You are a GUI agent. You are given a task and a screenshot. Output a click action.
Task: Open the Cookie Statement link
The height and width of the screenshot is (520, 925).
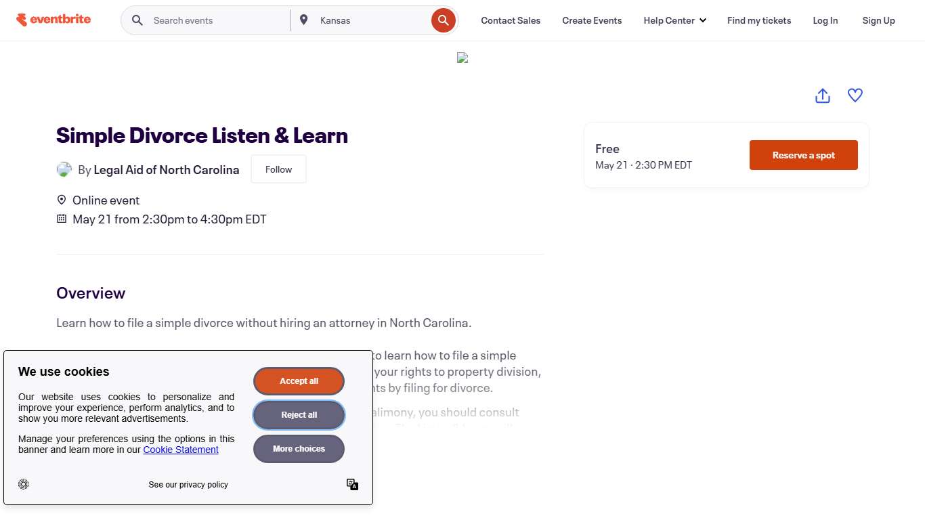click(181, 449)
